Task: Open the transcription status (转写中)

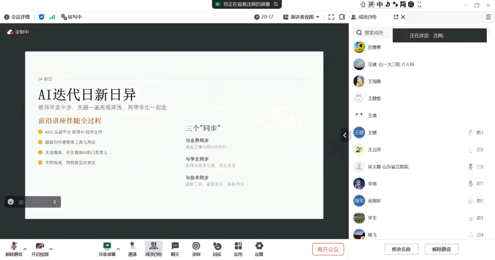Action: pyautogui.click(x=71, y=17)
